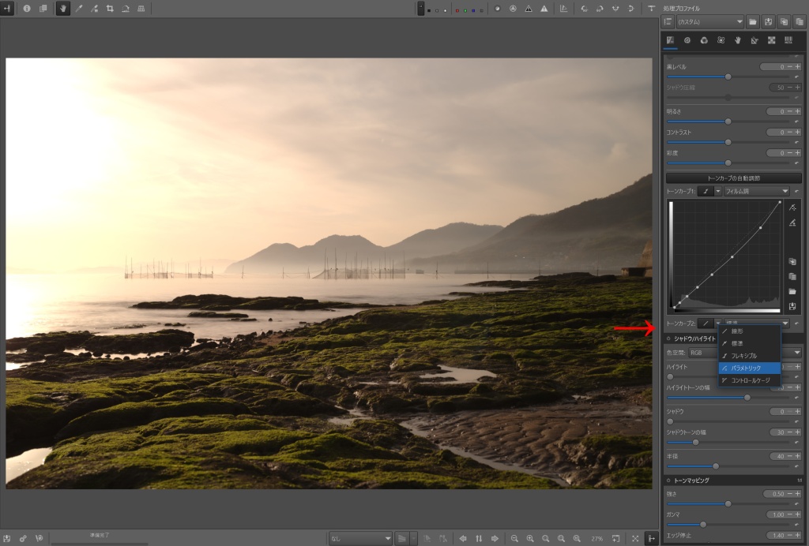Switch to the Exposure tools tab
The image size is (809, 546).
coord(670,40)
